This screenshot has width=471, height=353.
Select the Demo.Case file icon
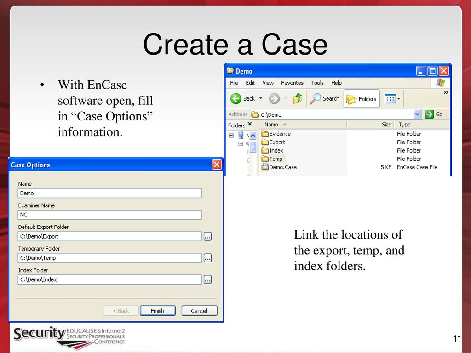pyautogui.click(x=264, y=167)
